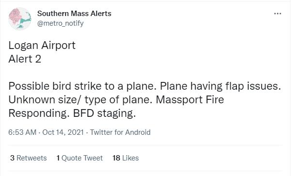Show the 18 Likes list

[x=125, y=158]
